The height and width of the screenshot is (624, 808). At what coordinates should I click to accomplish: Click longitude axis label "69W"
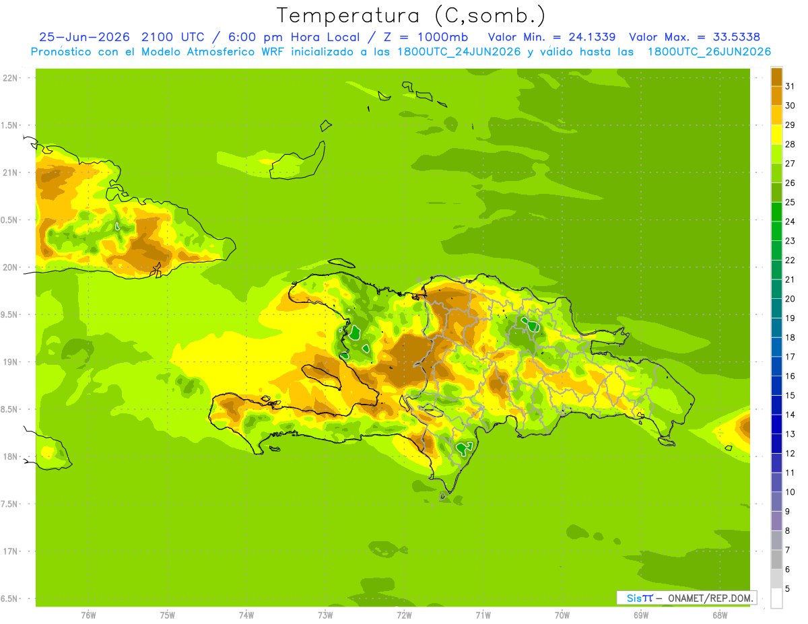click(641, 615)
